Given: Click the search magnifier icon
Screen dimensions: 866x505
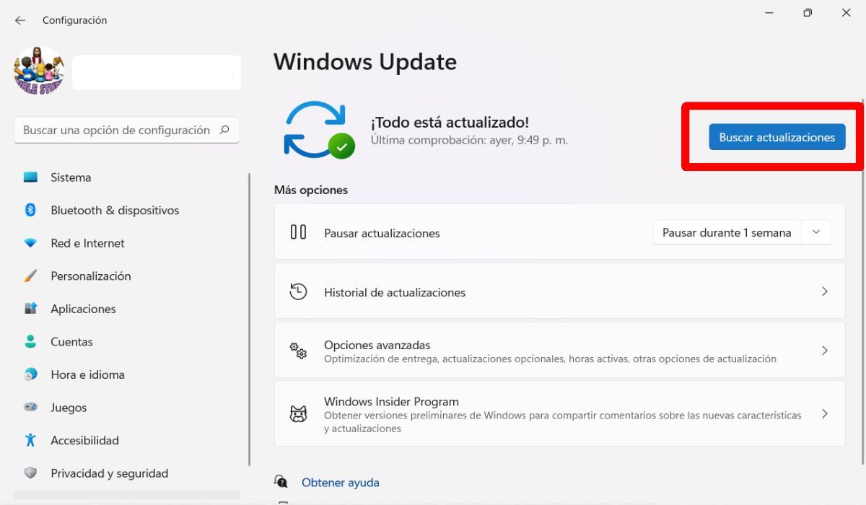Looking at the screenshot, I should click(x=224, y=130).
